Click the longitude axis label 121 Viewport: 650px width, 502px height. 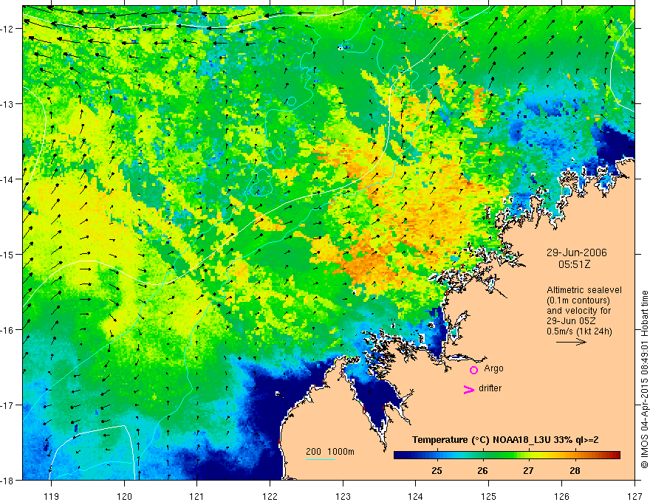click(197, 496)
